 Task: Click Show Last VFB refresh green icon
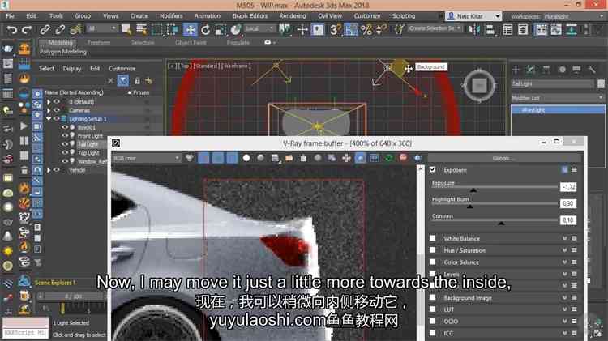[x=389, y=158]
